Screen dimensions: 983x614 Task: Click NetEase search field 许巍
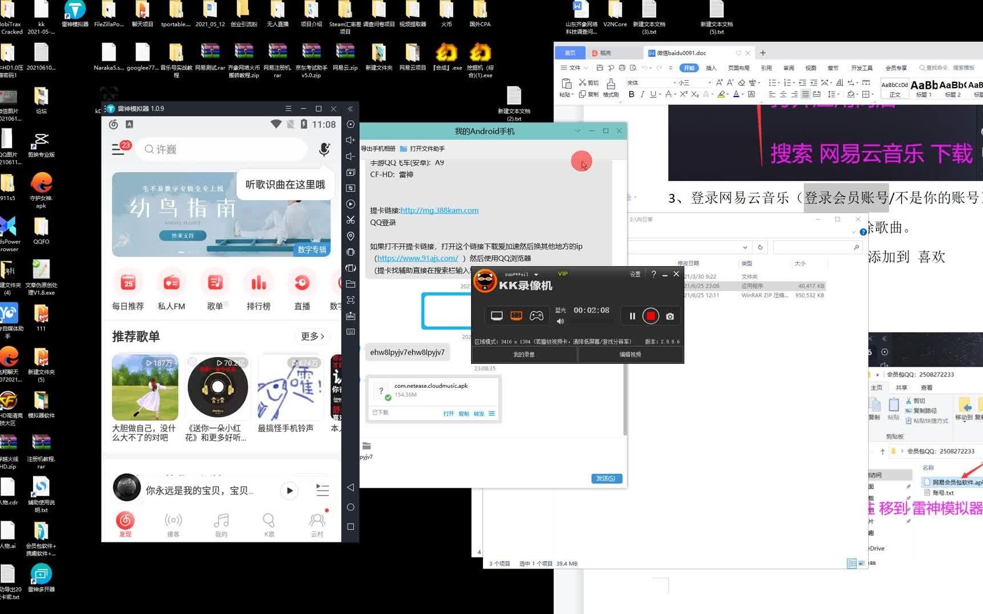(222, 149)
